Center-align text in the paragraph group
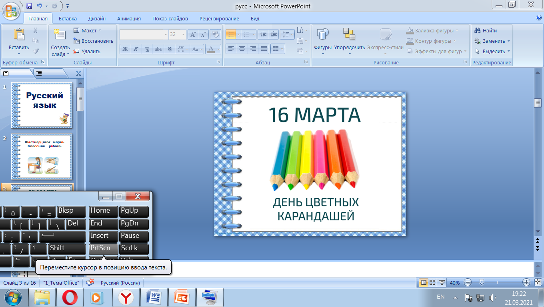The width and height of the screenshot is (544, 307). (242, 49)
